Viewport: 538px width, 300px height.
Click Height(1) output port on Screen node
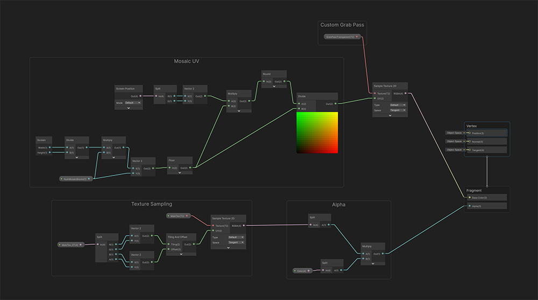[49, 152]
